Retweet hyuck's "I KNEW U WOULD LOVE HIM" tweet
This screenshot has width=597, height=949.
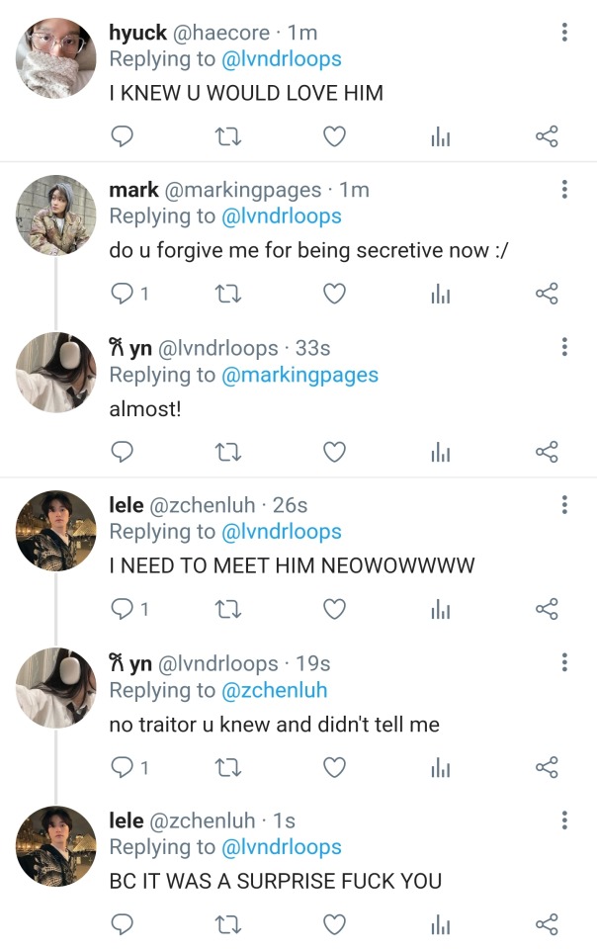click(228, 136)
